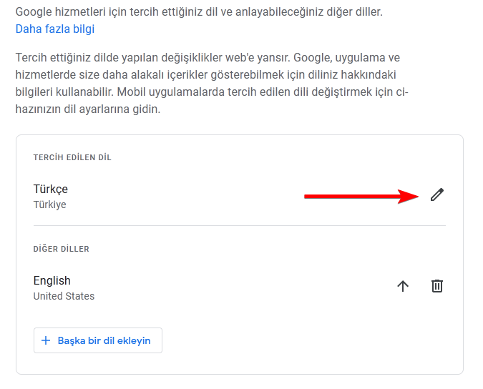Edit the preferred language Türkçe with pencil

437,194
